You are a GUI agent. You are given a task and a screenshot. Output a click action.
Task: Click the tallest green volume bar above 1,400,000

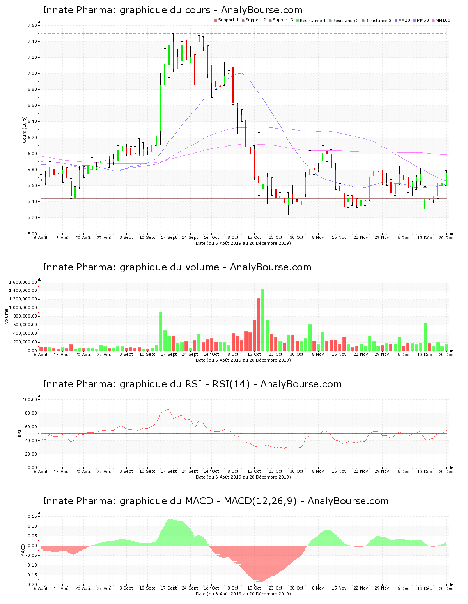[263, 320]
